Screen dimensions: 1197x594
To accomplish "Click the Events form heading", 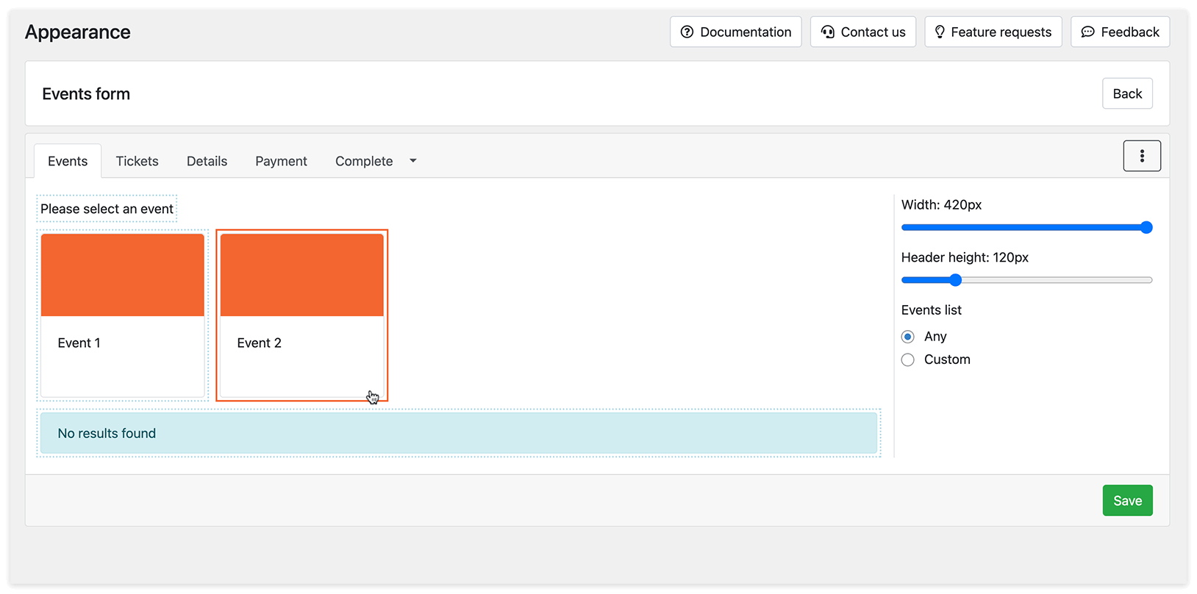I will point(86,94).
